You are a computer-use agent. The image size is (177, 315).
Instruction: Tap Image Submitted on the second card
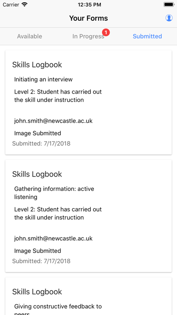[x=37, y=251]
